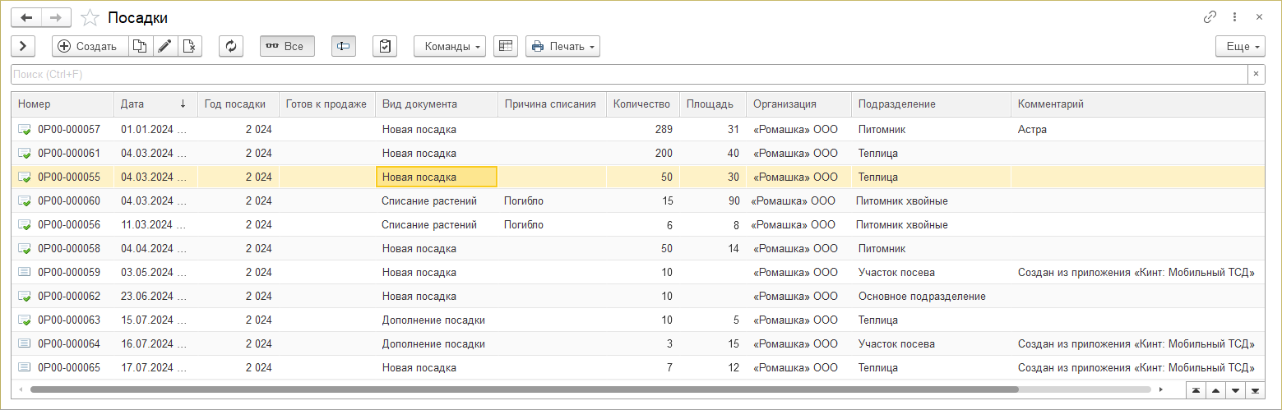1282x410 pixels.
Task: Jump to the first row with the top arrow
Action: [x=1195, y=389]
